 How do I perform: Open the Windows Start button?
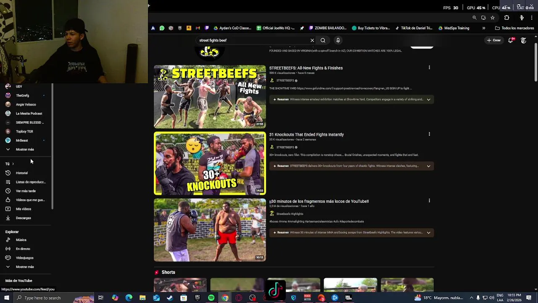(x=7, y=298)
